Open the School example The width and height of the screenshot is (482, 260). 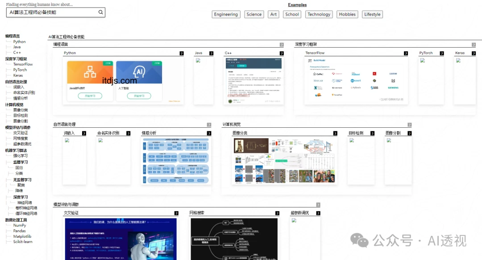[x=292, y=14]
